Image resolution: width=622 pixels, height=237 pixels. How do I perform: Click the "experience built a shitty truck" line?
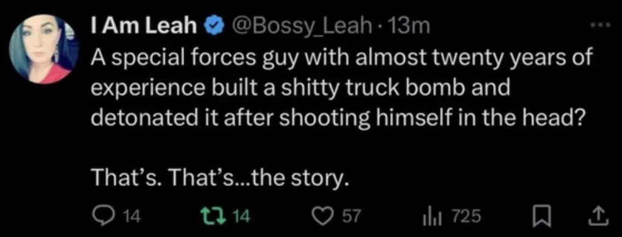[300, 88]
